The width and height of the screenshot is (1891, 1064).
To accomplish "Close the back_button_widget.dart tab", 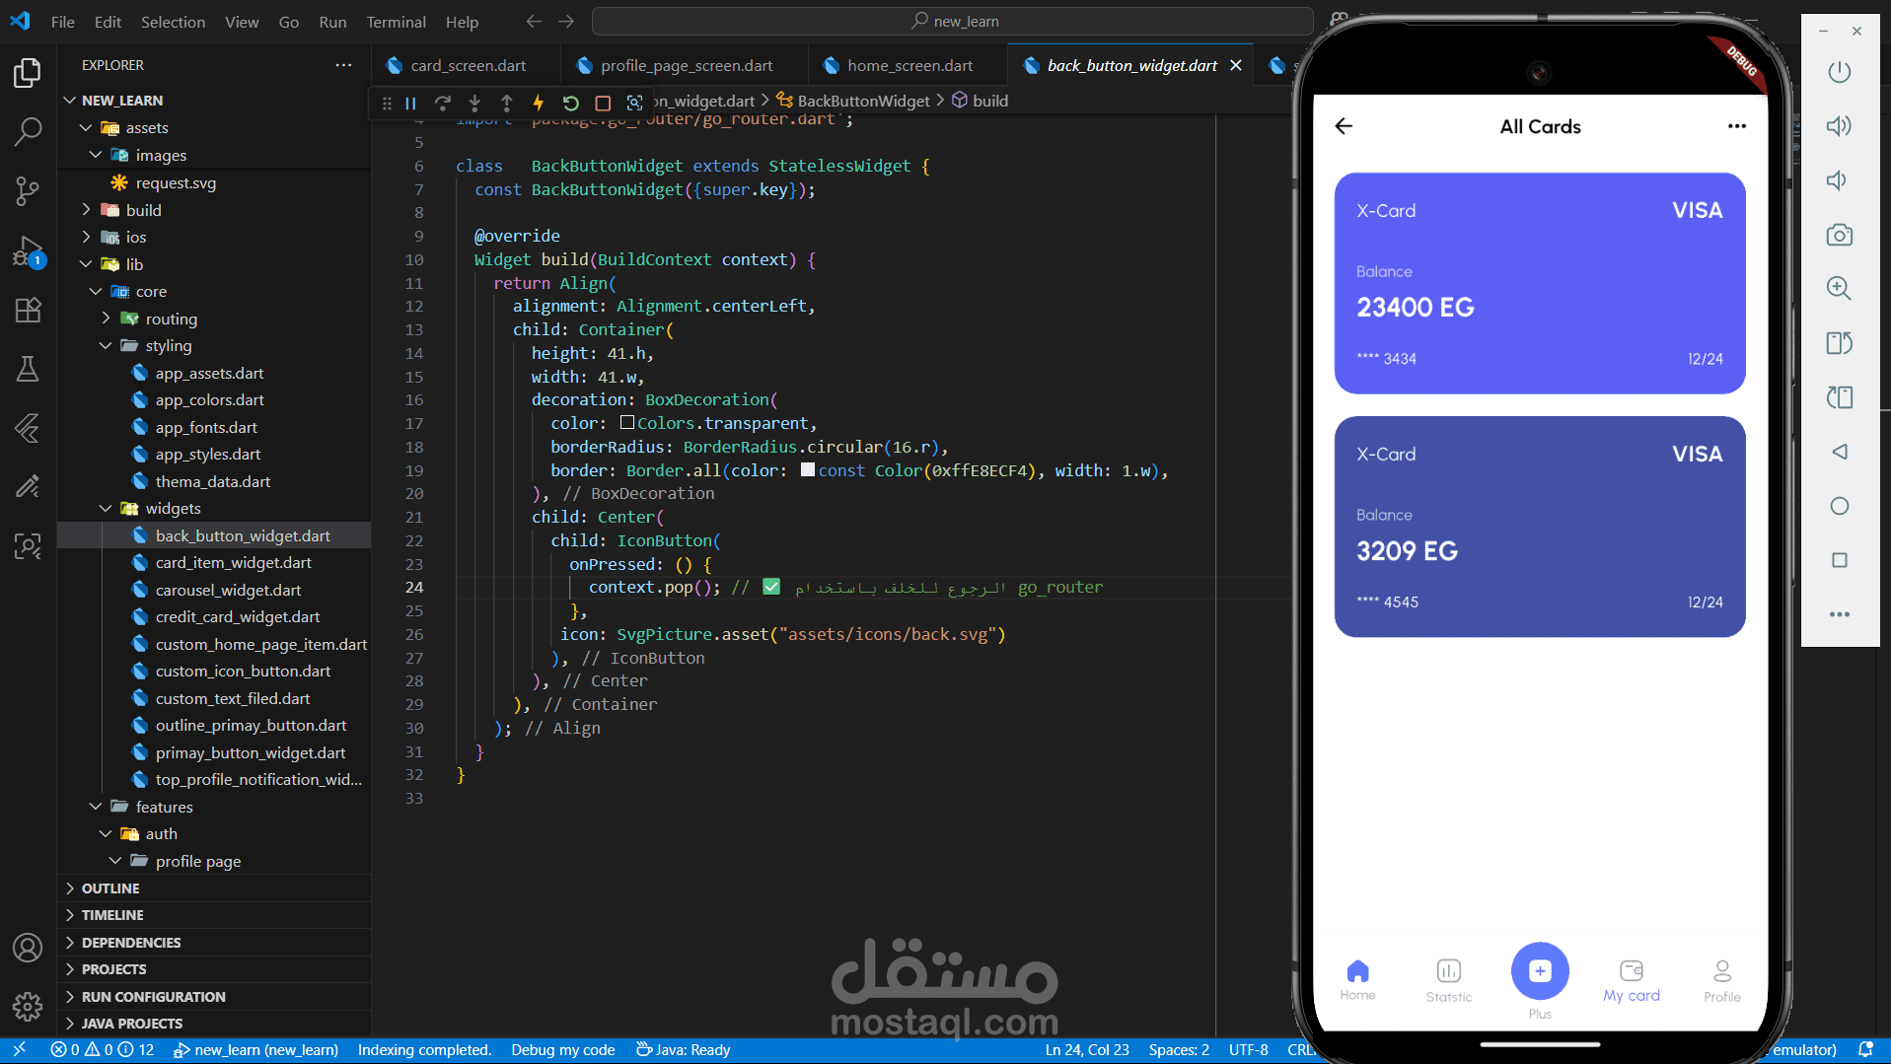I will coord(1236,65).
